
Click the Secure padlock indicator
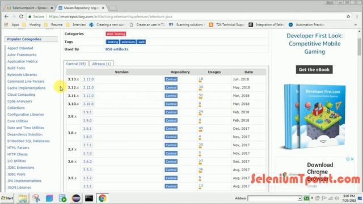click(36, 16)
